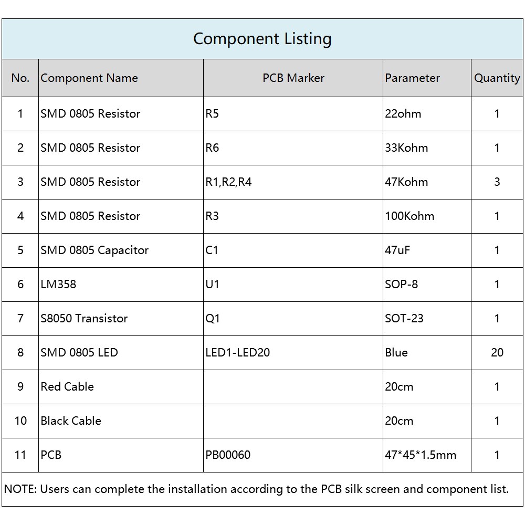Image resolution: width=525 pixels, height=525 pixels.
Task: Click the 100Kohm parameter cell
Action: (409, 216)
